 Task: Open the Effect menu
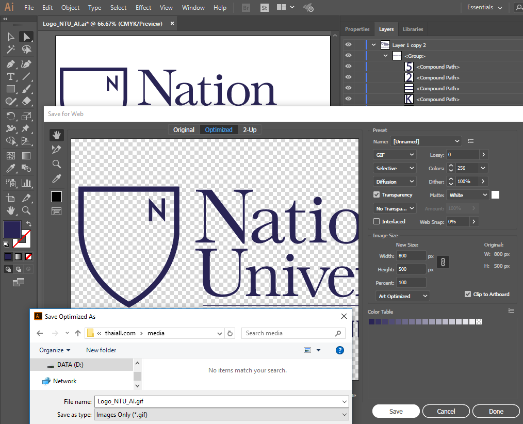[143, 8]
